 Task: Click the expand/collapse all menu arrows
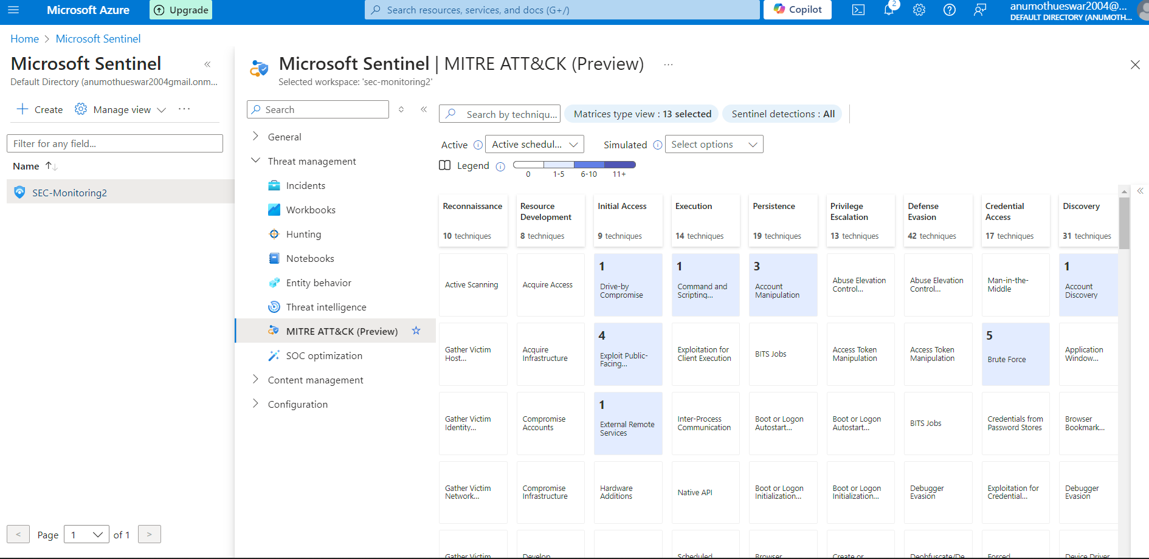point(401,109)
